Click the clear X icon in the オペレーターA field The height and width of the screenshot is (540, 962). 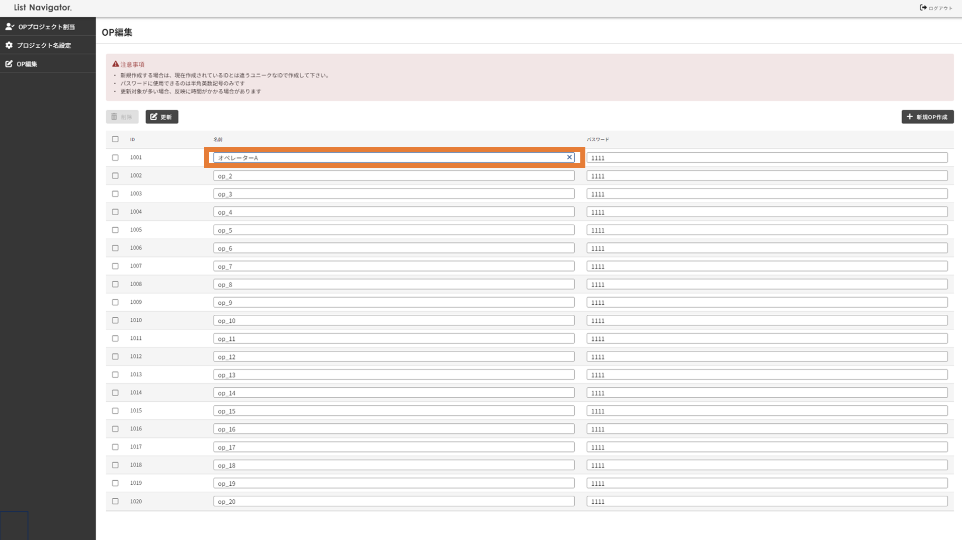tap(569, 157)
